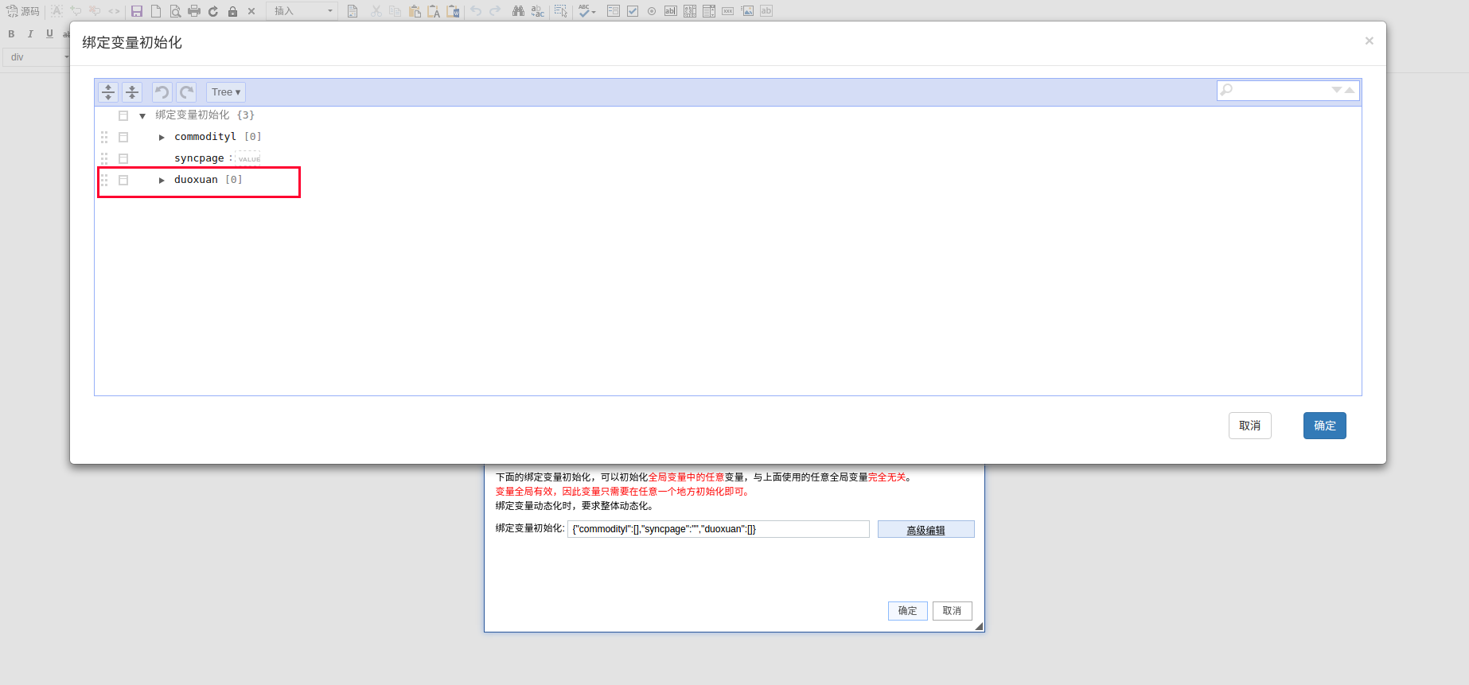Open the Tree mode dropdown menu
The width and height of the screenshot is (1469, 685).
(x=226, y=92)
